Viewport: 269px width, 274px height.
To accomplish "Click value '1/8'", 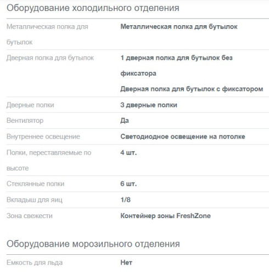I will (125, 200).
